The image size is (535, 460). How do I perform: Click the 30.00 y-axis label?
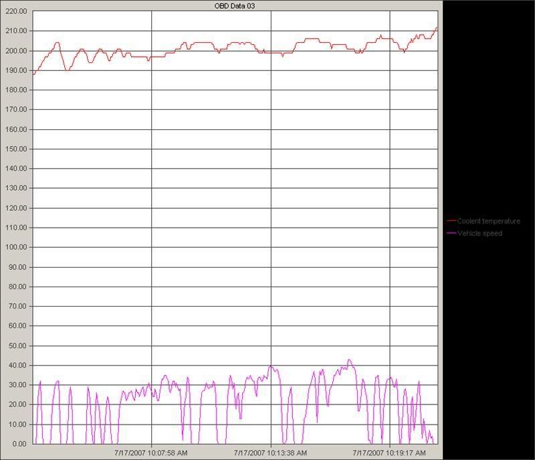tap(18, 385)
